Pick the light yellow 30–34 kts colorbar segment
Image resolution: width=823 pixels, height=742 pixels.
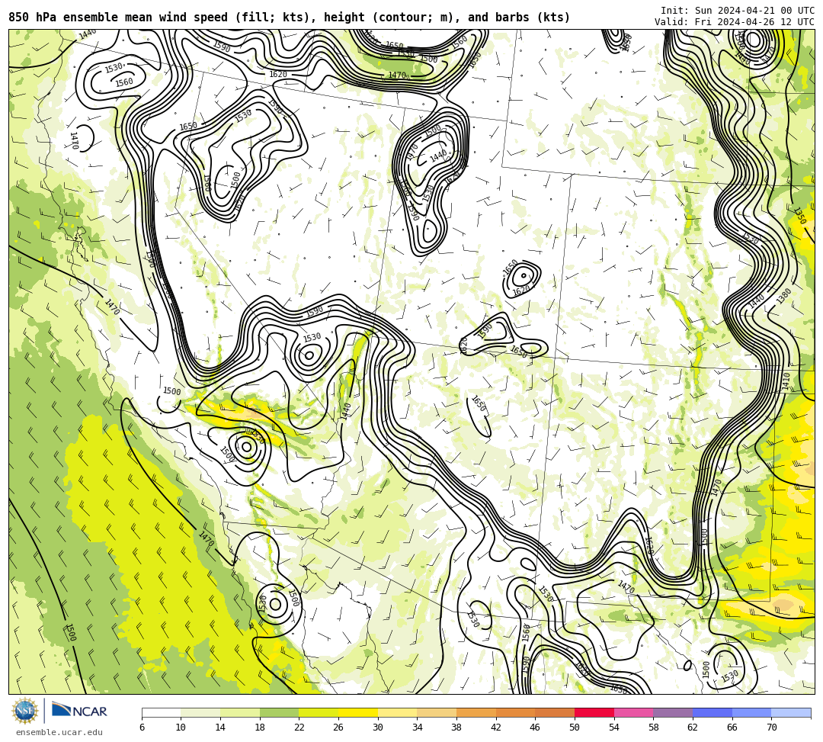tap(397, 712)
